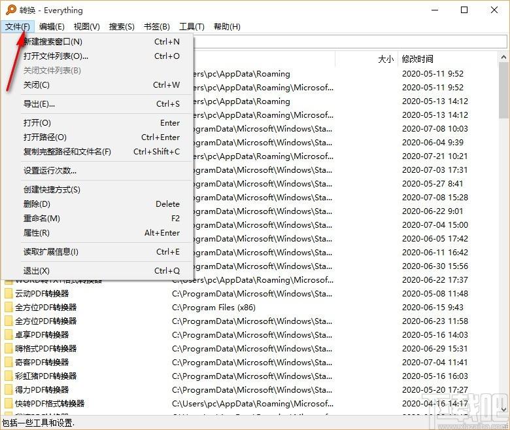Click date 2020-06-29 15:31
The height and width of the screenshot is (430, 510).
pos(435,349)
